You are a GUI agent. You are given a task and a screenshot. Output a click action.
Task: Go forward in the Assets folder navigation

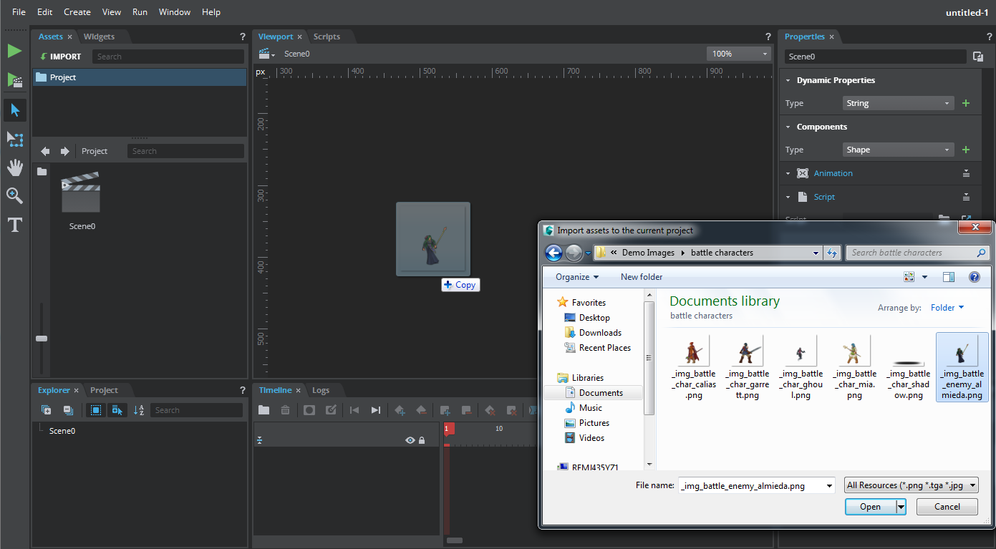(64, 151)
